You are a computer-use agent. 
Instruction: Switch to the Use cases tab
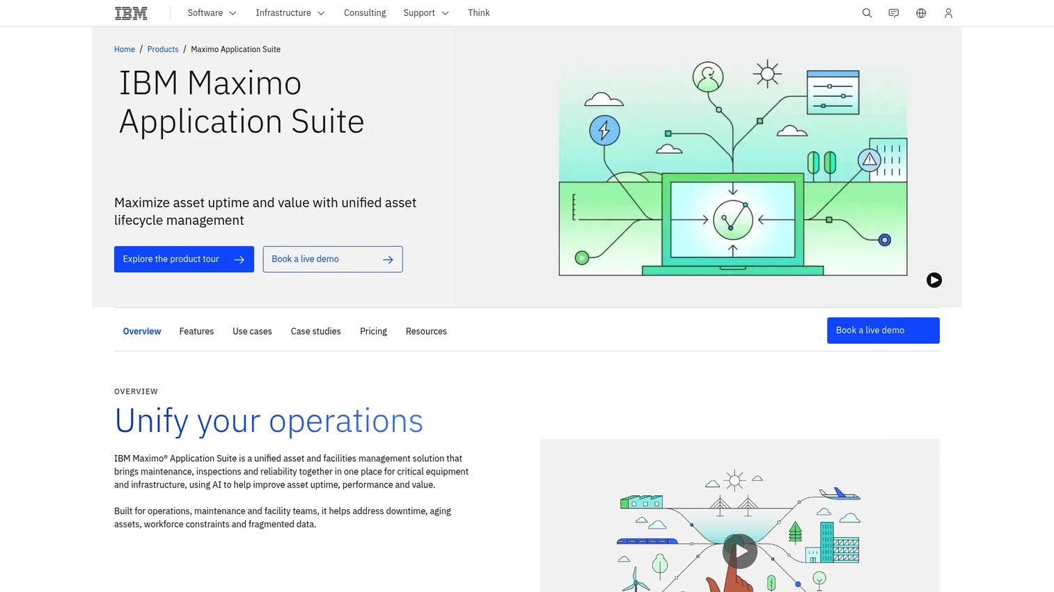[x=252, y=331]
